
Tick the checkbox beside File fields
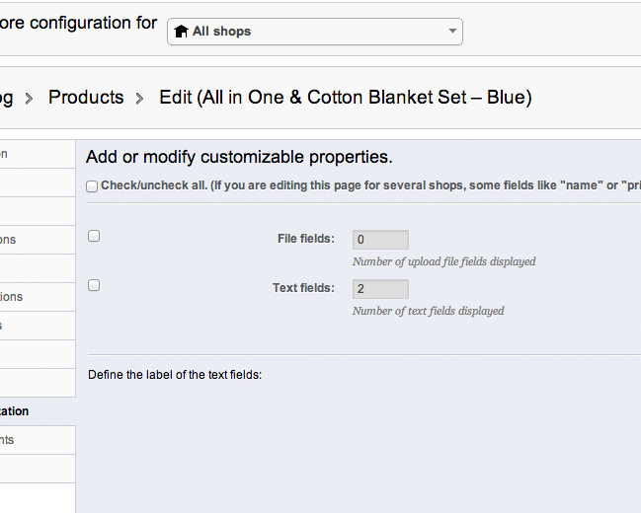click(x=94, y=236)
